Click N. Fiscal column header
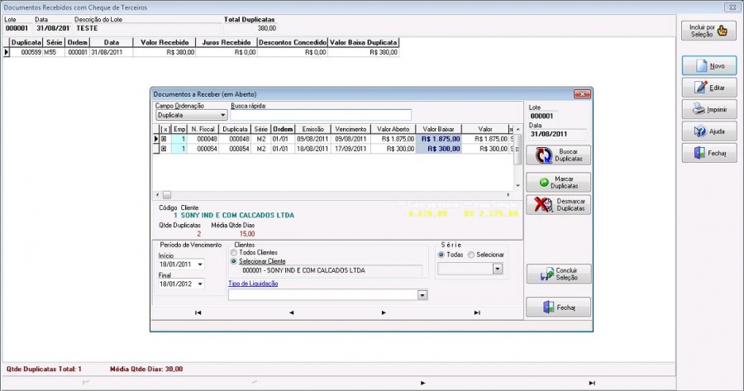744x391 pixels. click(x=203, y=129)
